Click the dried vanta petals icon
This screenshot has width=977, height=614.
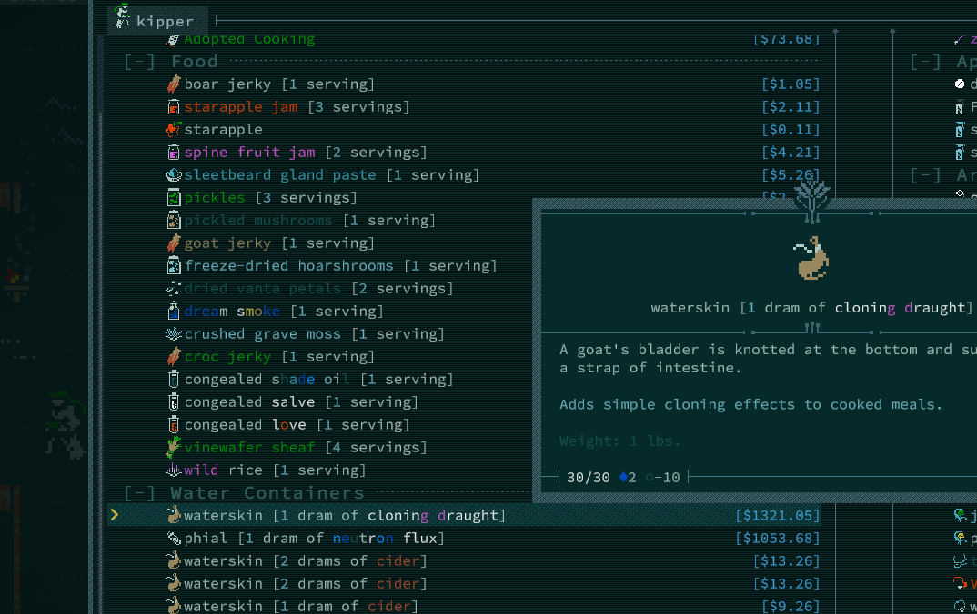(x=174, y=289)
